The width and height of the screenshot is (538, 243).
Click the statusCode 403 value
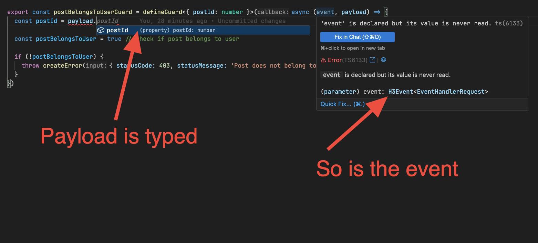tap(165, 66)
